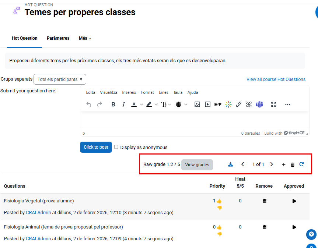Insert an image with the editor icon
Screen dimensions: 318x248
197,104
